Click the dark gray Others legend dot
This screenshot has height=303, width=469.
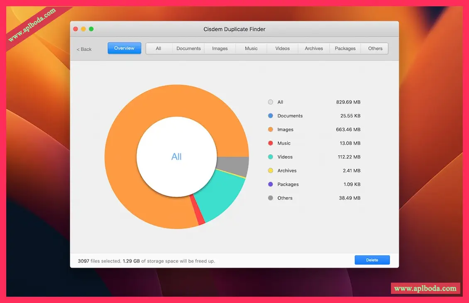tap(270, 198)
